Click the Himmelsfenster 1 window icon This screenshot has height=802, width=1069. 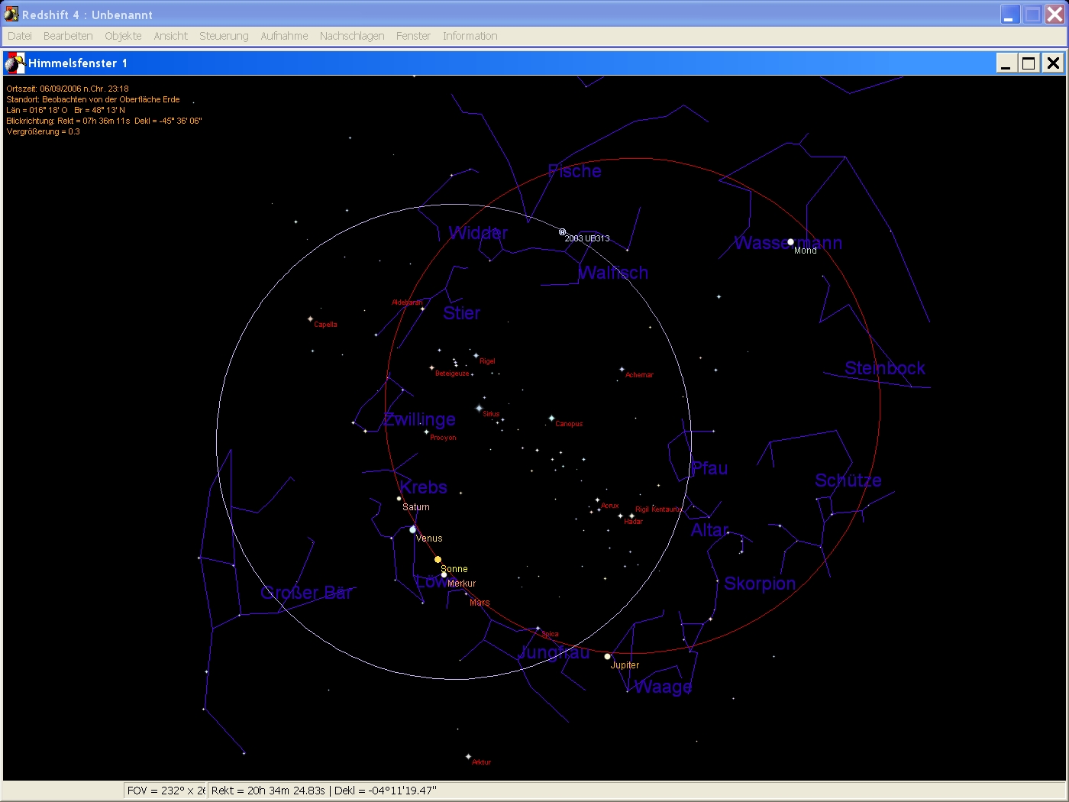[15, 63]
